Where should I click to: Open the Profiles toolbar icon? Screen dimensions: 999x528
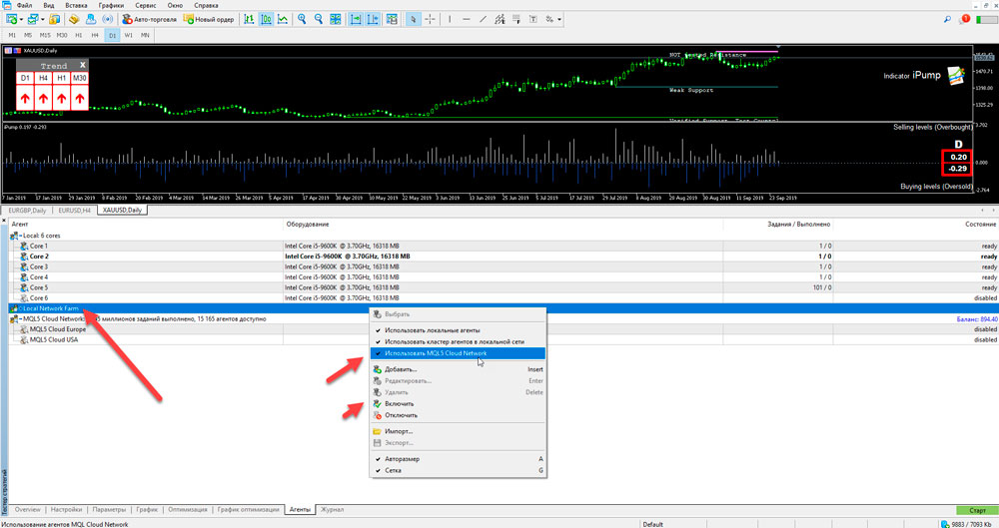coord(32,19)
